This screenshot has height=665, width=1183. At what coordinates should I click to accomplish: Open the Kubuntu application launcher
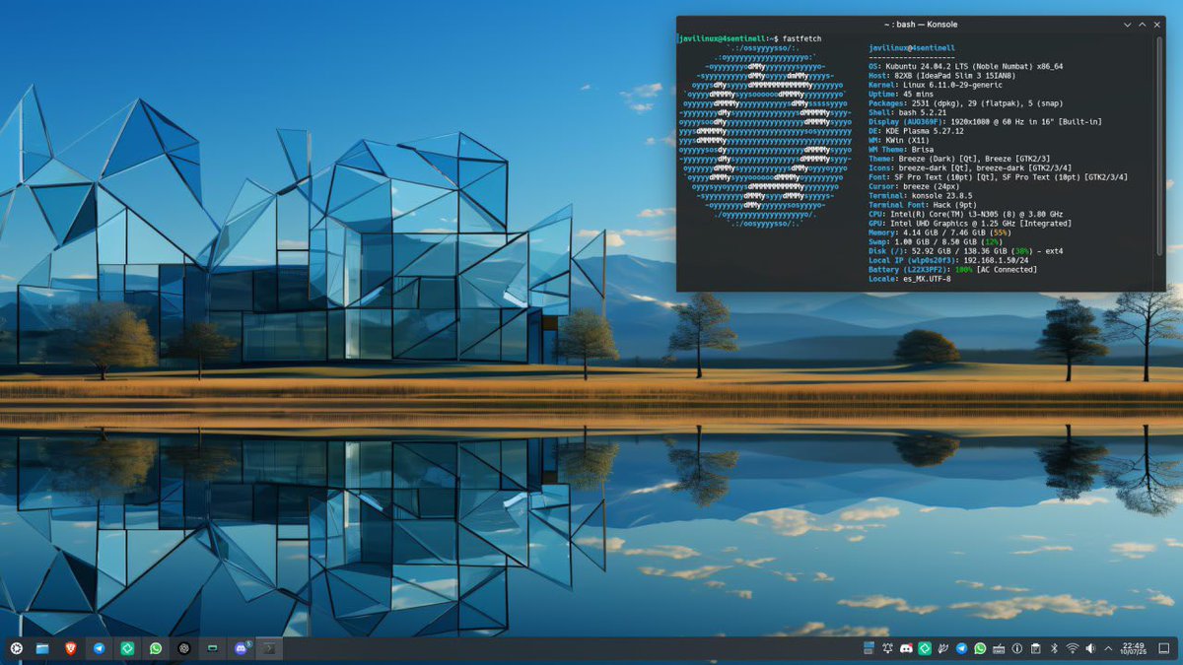click(16, 648)
